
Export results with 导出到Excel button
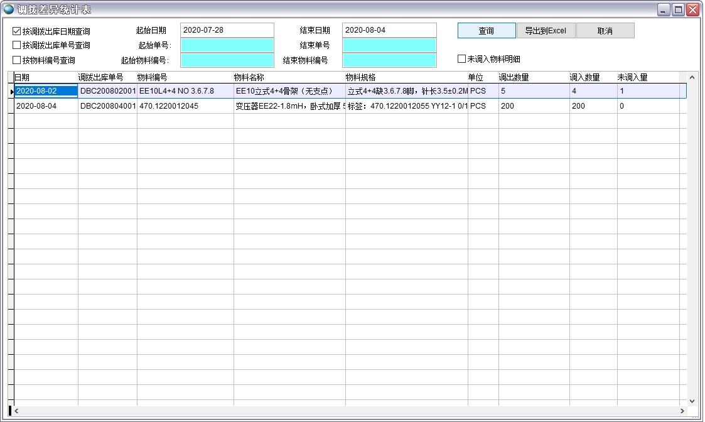click(x=545, y=31)
